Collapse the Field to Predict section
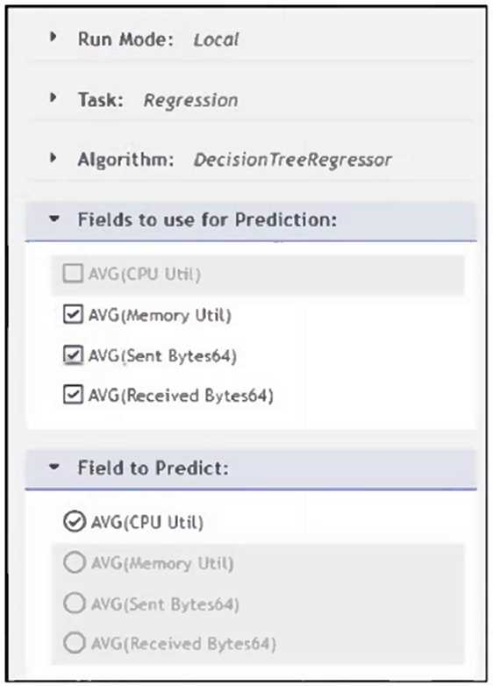 pos(54,467)
